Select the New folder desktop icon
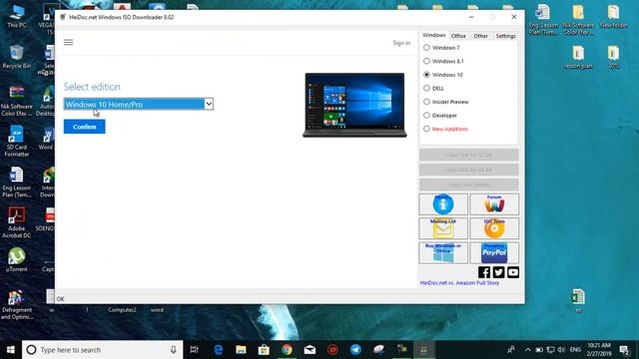The image size is (639, 359). (614, 17)
